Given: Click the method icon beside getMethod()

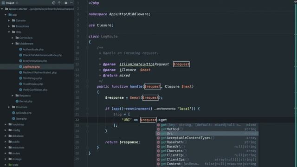Looking at the screenshot, I should point(158,129).
